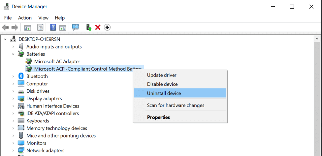Expand the Display adapters category
322x156 pixels.
click(13, 99)
